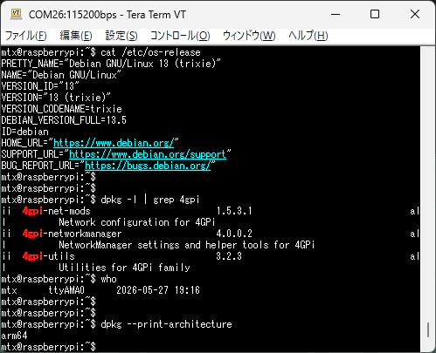The width and height of the screenshot is (436, 353).
Task: Open the 設定(S) menu
Action: click(121, 36)
